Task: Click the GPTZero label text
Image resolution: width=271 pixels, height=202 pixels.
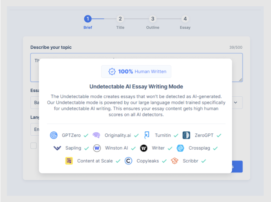Action: [71, 135]
